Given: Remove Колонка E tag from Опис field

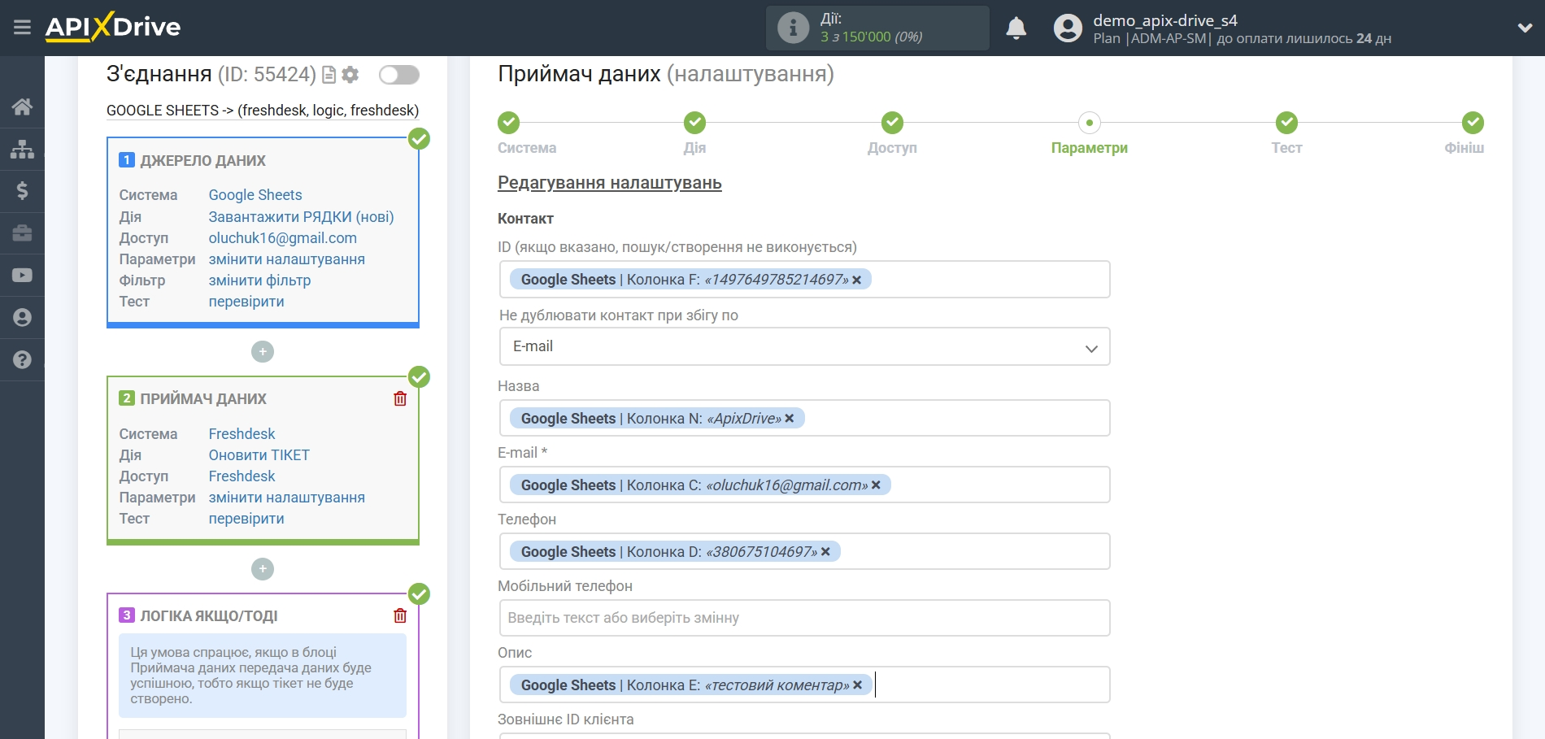Looking at the screenshot, I should click(x=857, y=685).
